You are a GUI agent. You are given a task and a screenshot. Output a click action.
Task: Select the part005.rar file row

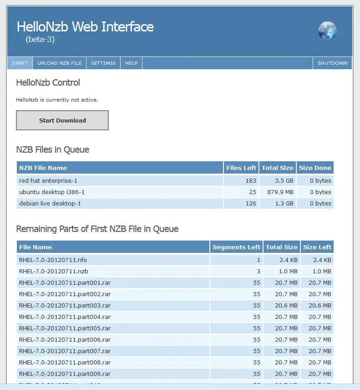[175, 328]
